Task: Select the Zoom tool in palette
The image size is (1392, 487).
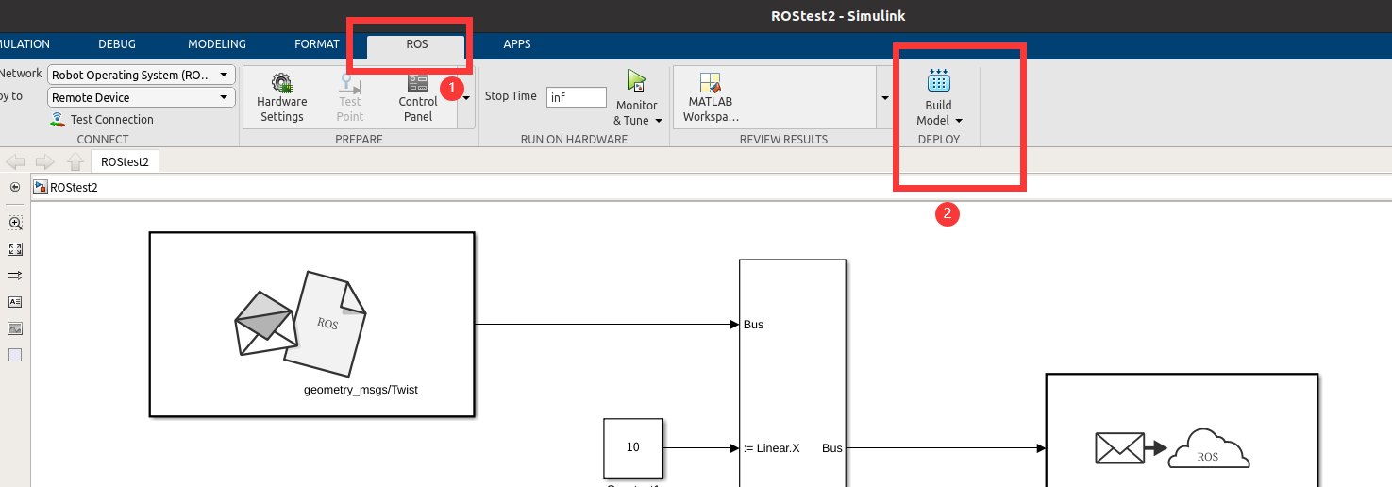Action: tap(14, 223)
